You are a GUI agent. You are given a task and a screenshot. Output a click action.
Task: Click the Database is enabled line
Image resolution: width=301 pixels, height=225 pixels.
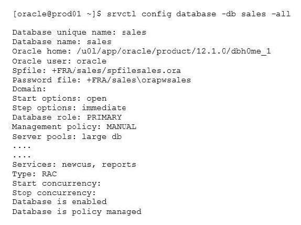click(x=59, y=202)
